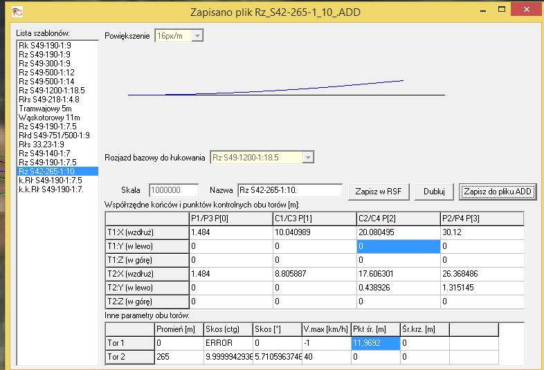Click T2:X cell with value 8.805887
This screenshot has width=544, height=370.
coord(315,274)
